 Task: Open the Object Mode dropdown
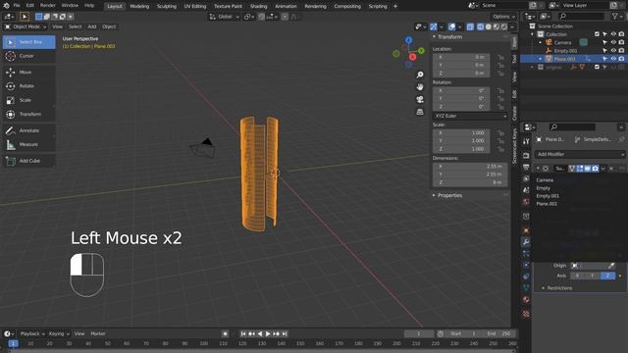pos(26,26)
